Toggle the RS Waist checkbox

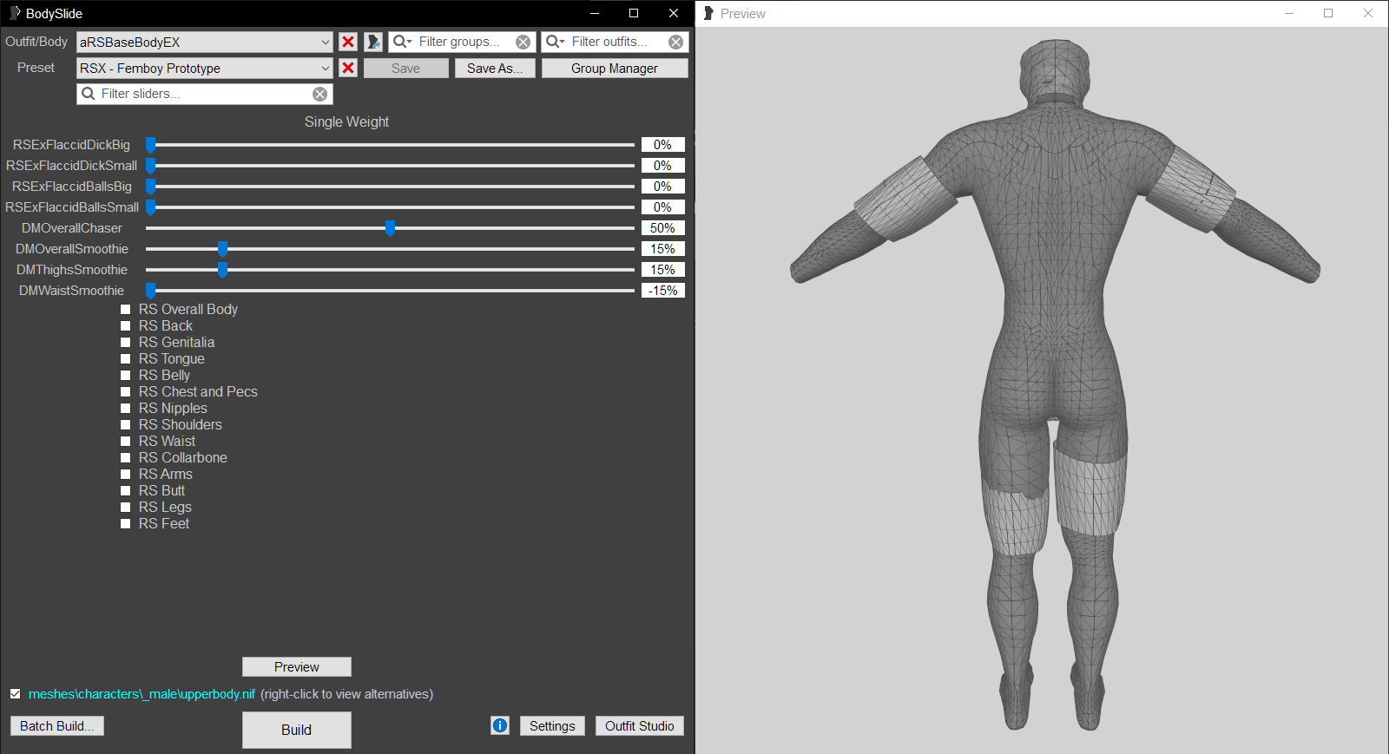point(125,441)
